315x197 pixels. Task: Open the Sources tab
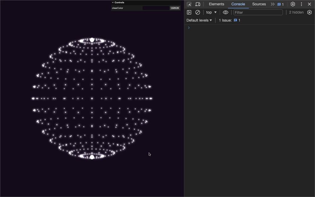click(x=259, y=4)
